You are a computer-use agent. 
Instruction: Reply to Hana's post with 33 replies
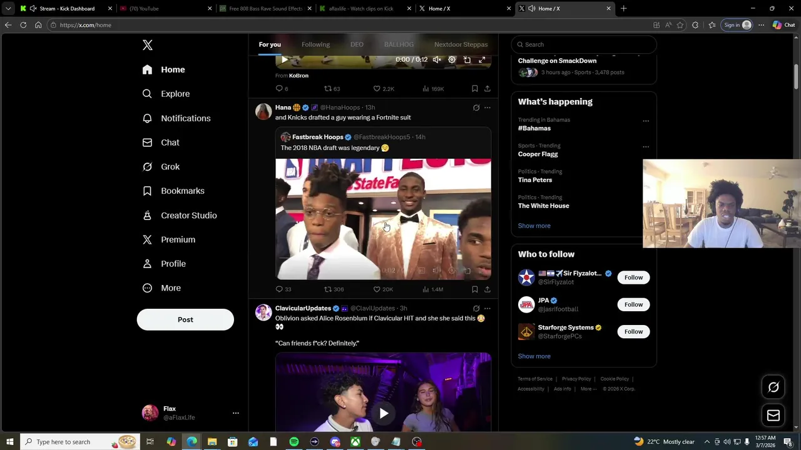coord(283,289)
